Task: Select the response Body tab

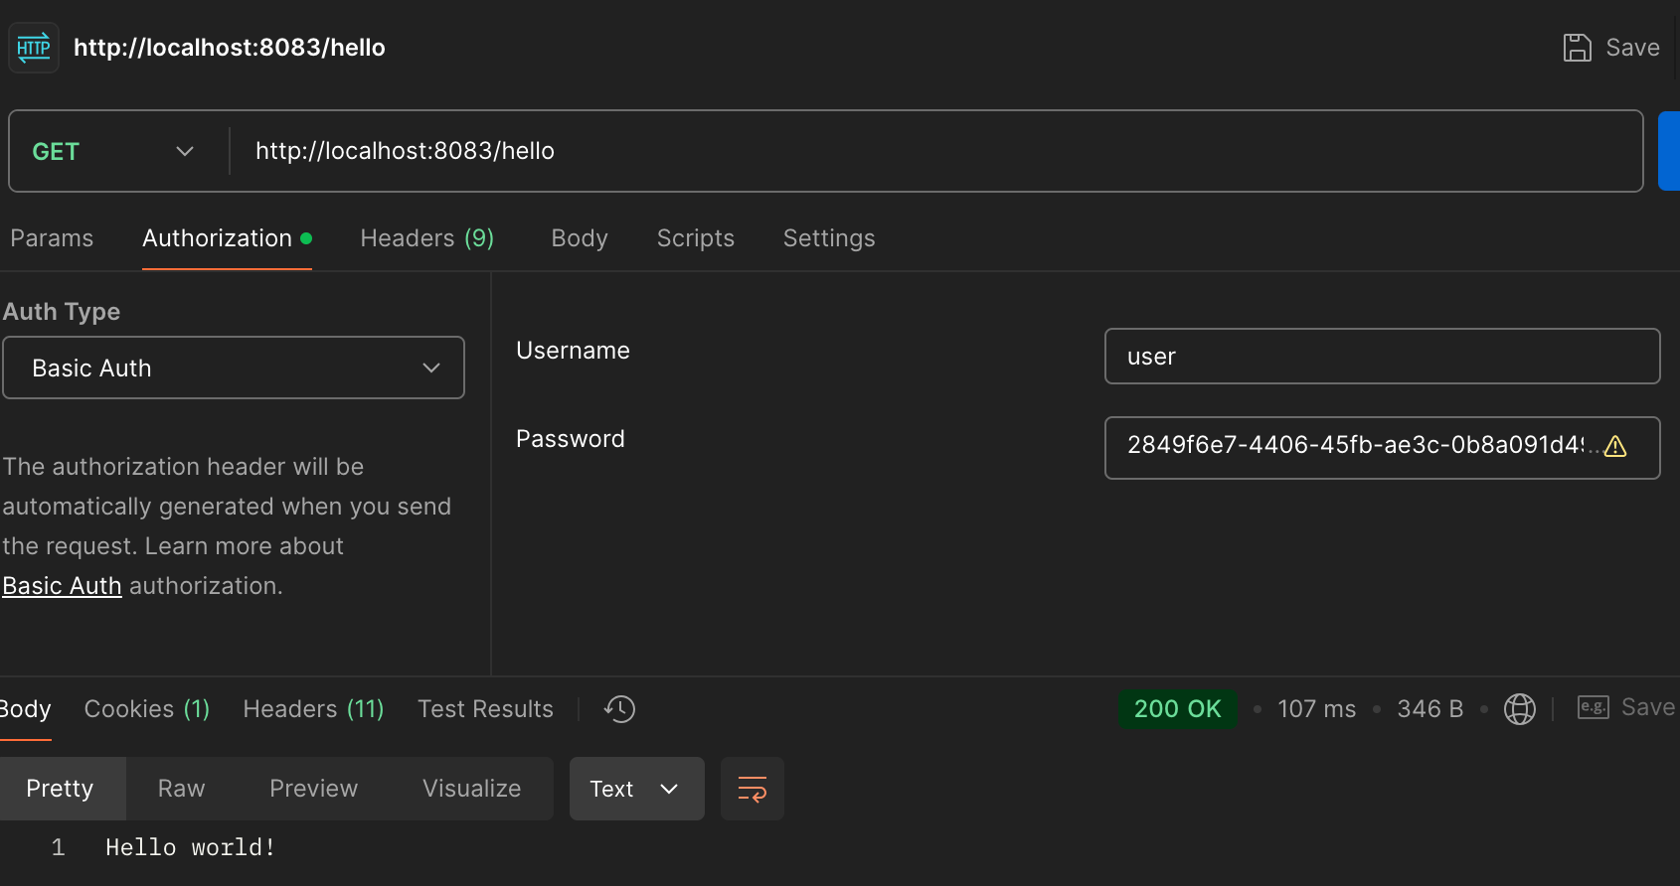Action: (x=25, y=709)
